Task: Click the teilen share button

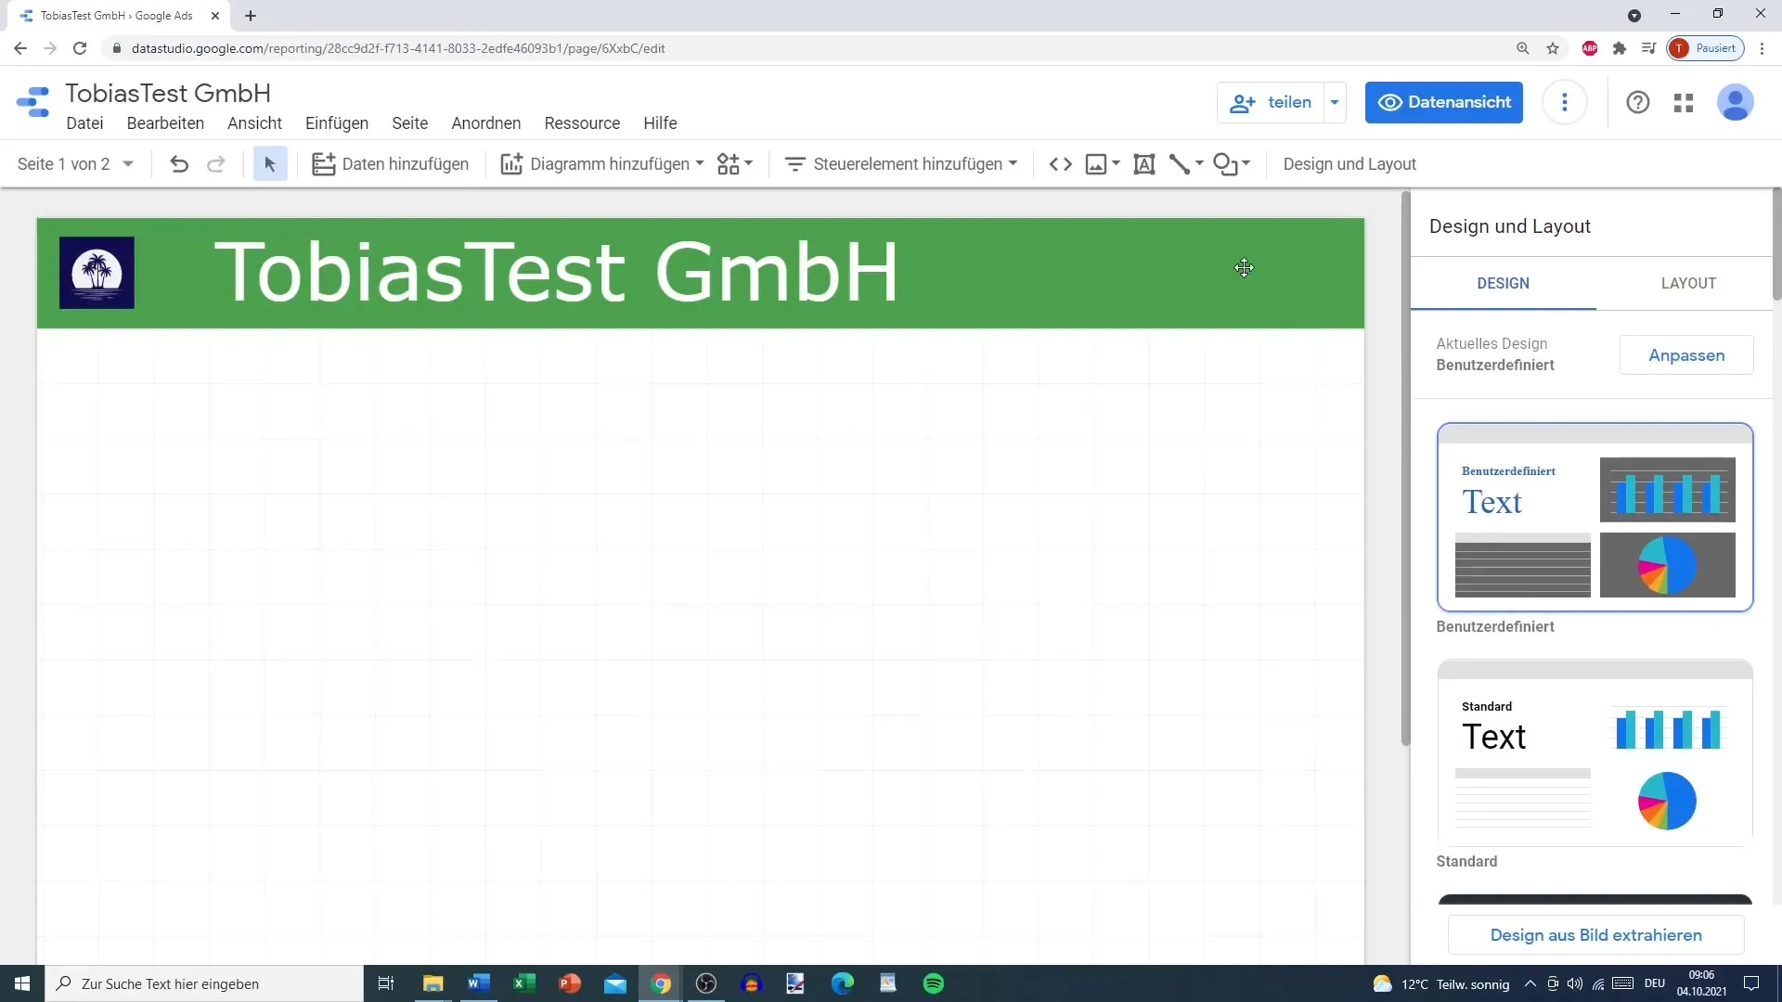Action: (1271, 102)
